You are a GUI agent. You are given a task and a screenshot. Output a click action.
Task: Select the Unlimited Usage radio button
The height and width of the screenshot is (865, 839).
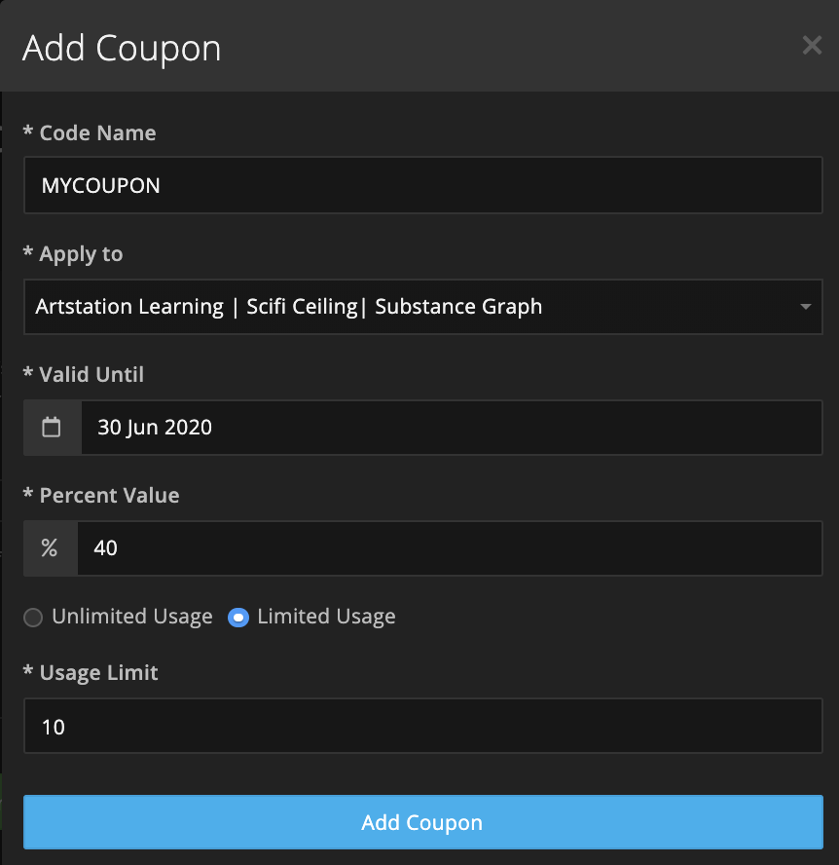click(33, 618)
